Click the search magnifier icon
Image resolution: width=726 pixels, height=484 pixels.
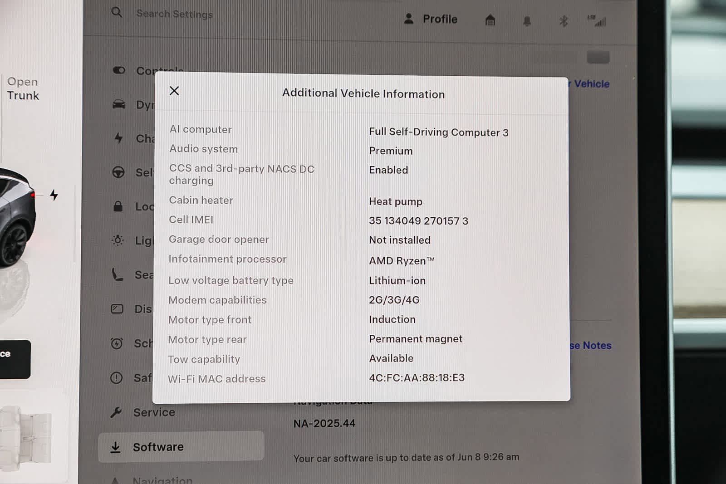(117, 12)
